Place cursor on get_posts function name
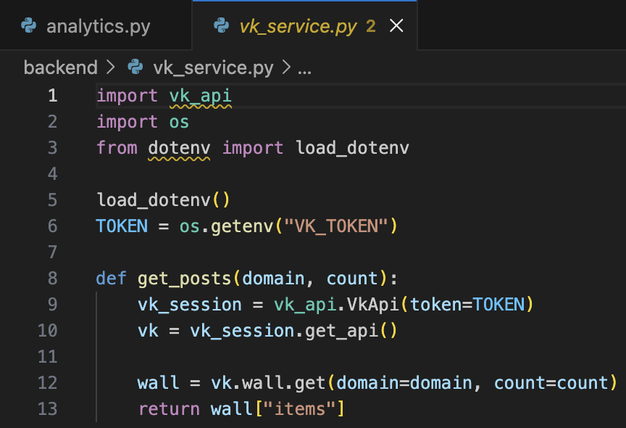The width and height of the screenshot is (626, 428). pyautogui.click(x=184, y=279)
